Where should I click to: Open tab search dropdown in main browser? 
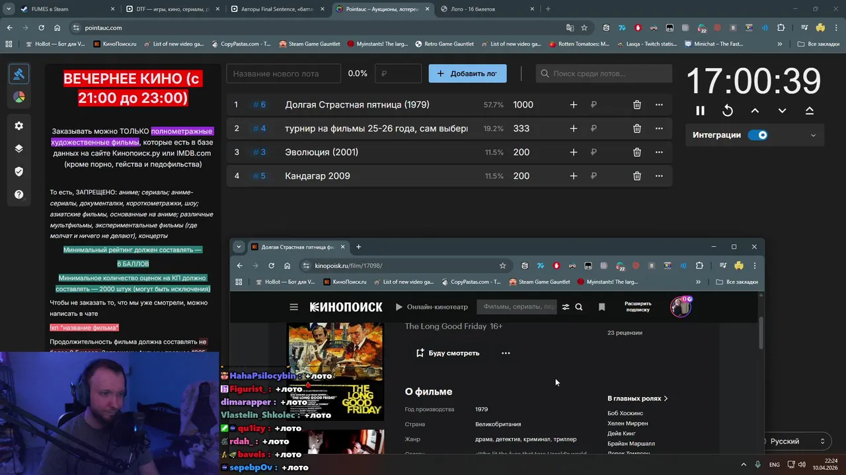click(x=9, y=9)
